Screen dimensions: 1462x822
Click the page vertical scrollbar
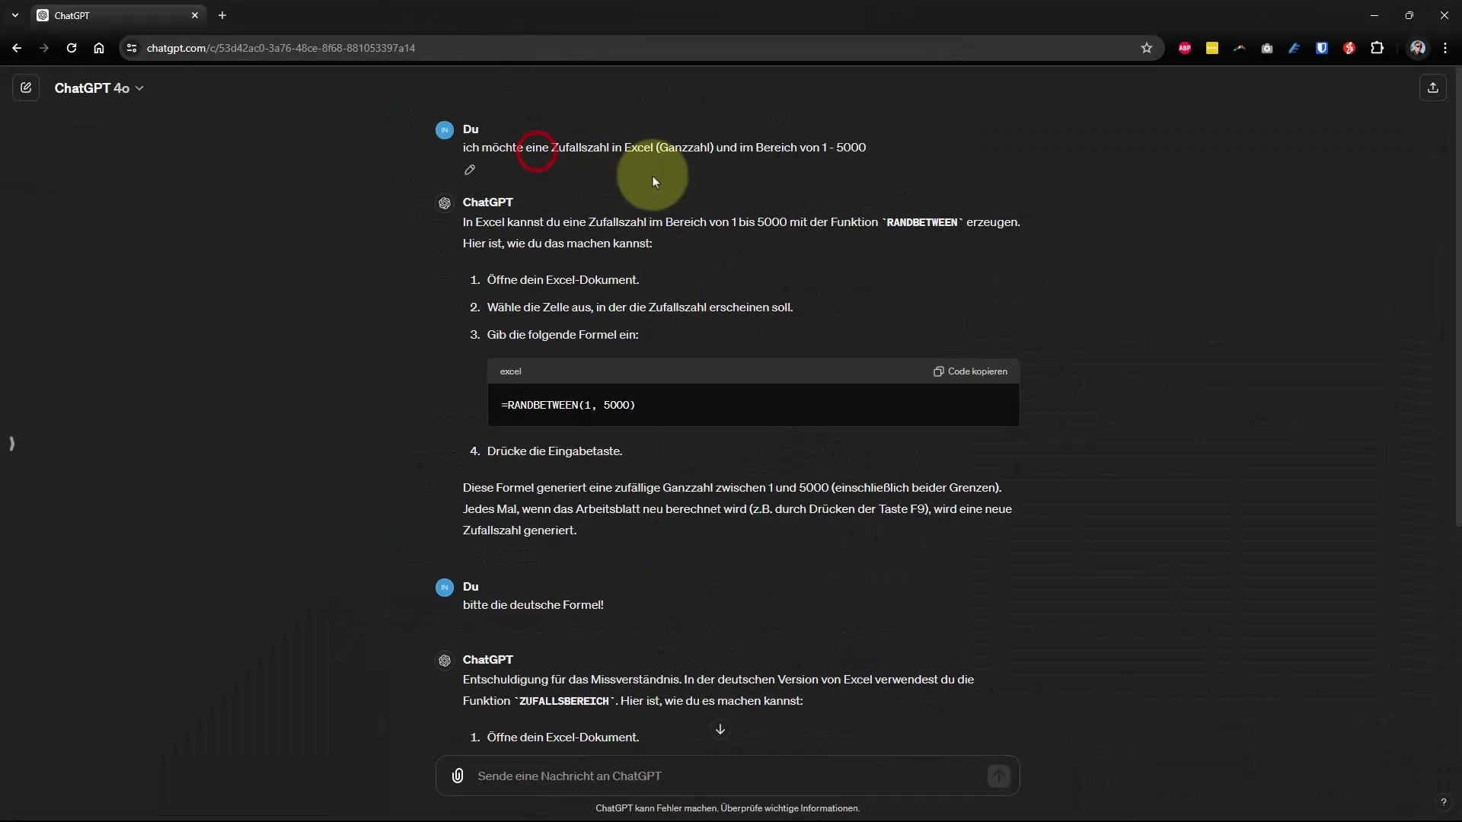coord(1458,297)
